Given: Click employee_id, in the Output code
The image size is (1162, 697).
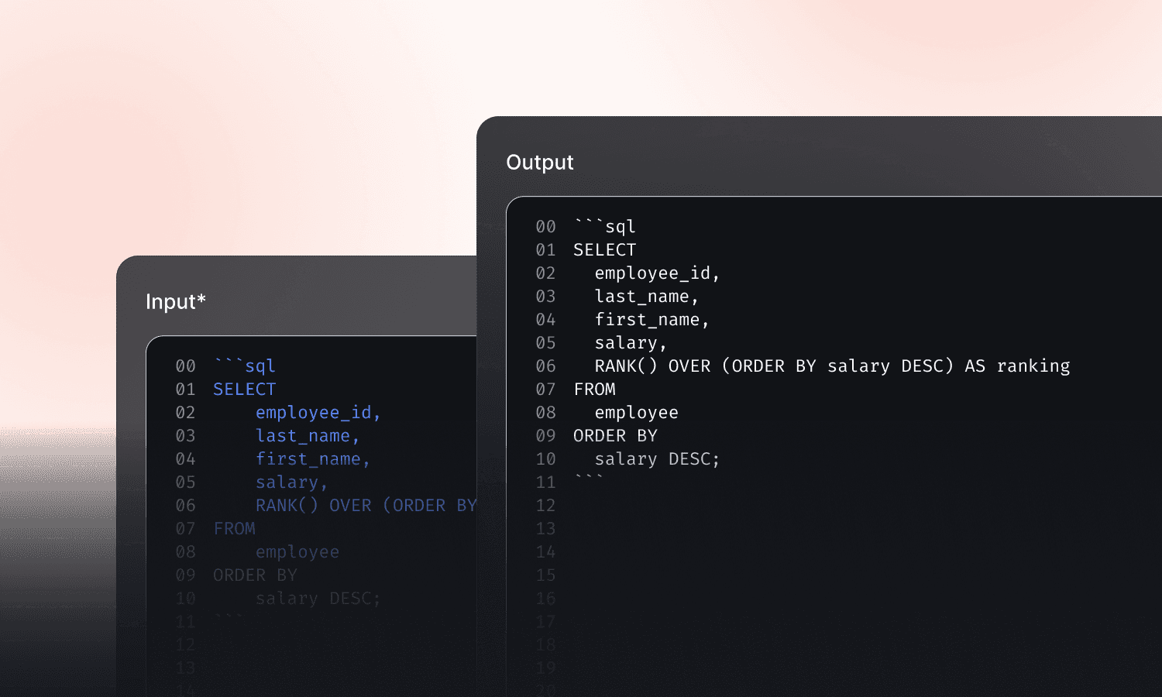Looking at the screenshot, I should coord(658,273).
